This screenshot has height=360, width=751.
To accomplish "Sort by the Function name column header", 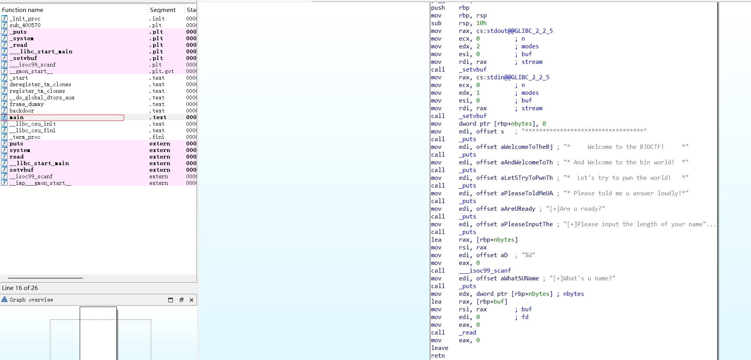I will (22, 10).
